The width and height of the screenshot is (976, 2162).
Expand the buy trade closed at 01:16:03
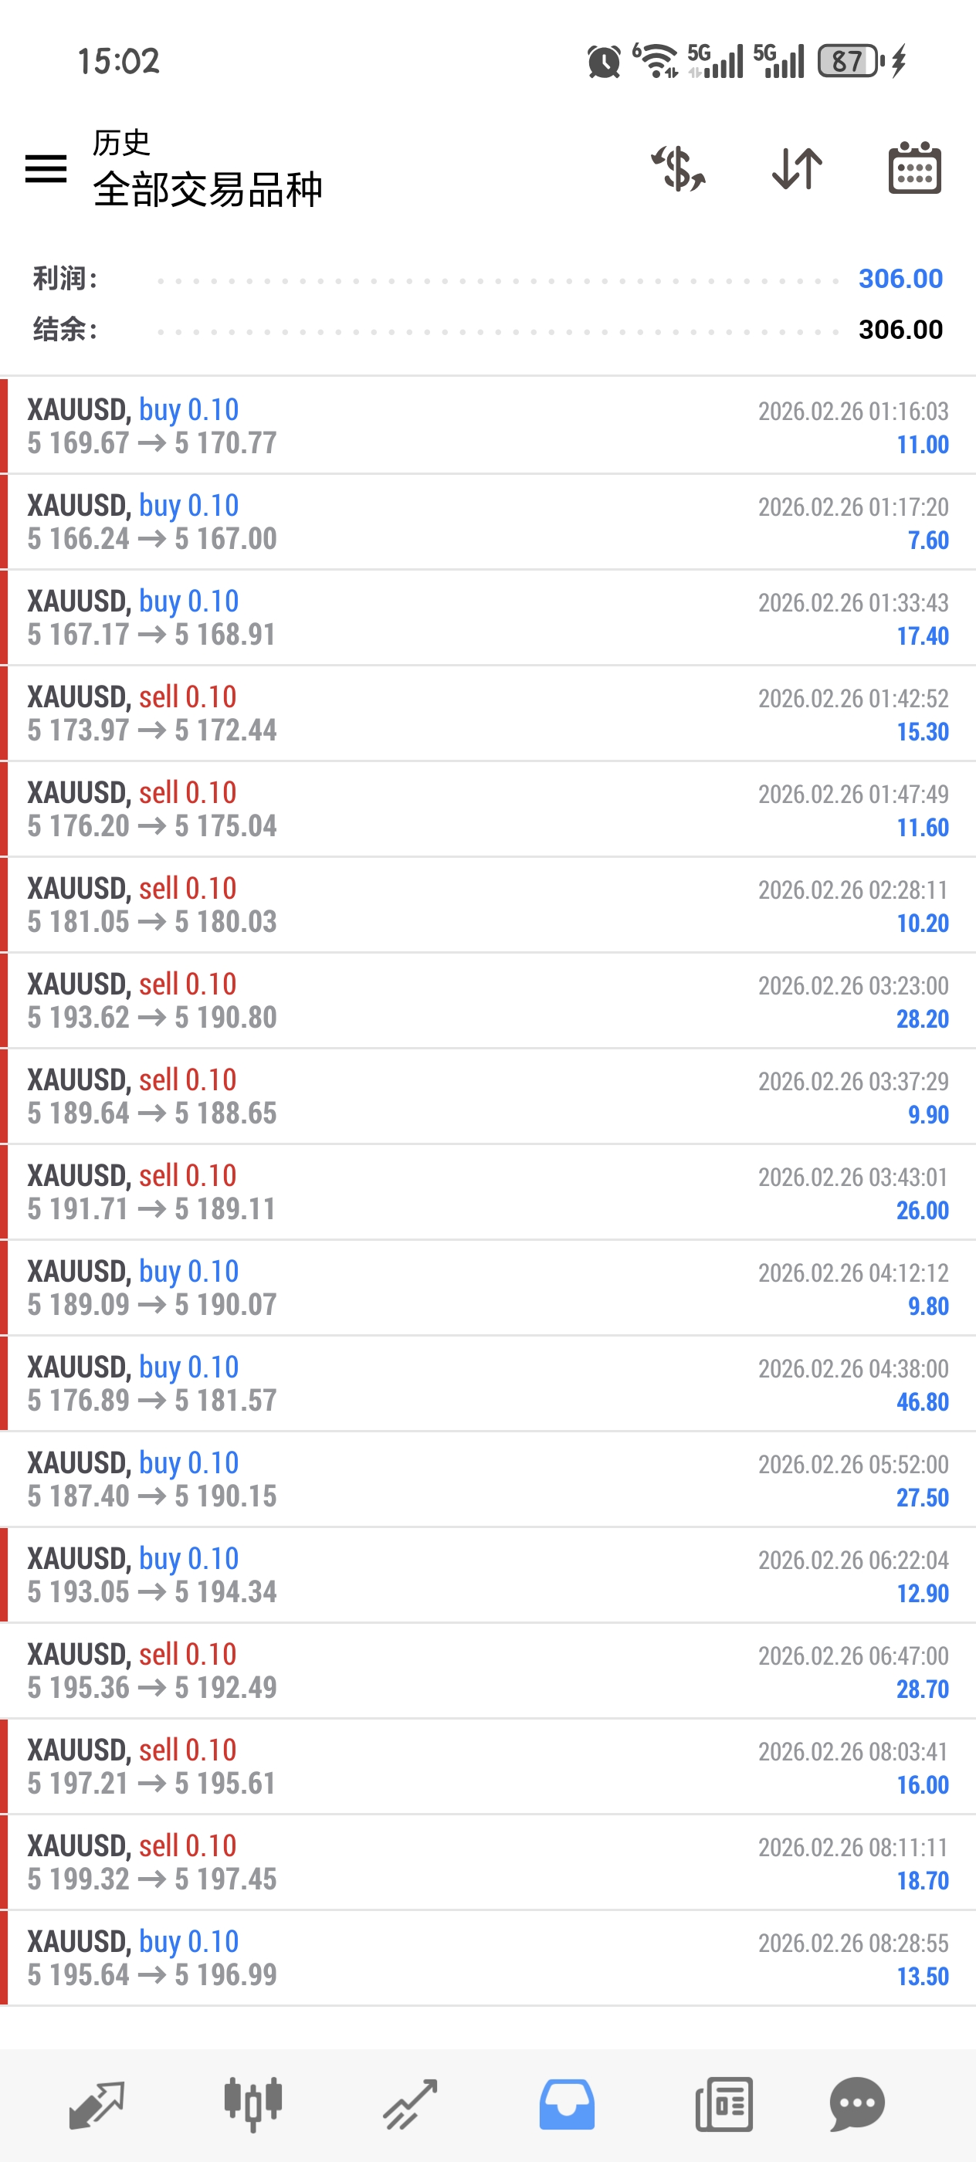pos(487,426)
